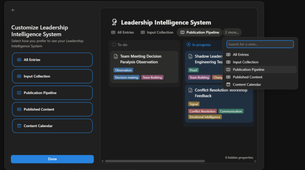Click the table icon beside Input Collection in dropdown
305x170 pixels.
tap(228, 62)
